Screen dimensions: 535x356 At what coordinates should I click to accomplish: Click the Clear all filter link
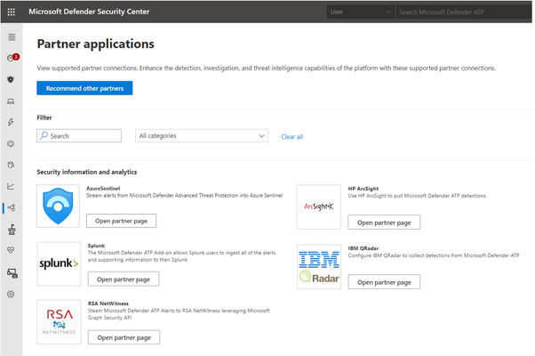click(x=292, y=137)
